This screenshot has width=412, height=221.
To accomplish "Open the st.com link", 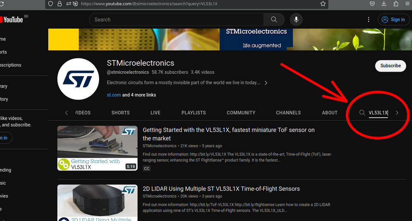I will (114, 95).
